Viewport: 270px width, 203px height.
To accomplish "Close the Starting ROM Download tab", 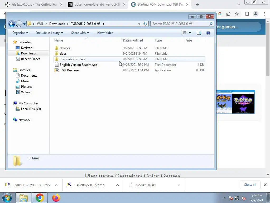I will pyautogui.click(x=187, y=4).
